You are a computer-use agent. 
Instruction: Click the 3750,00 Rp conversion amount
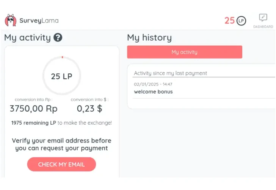(33, 109)
